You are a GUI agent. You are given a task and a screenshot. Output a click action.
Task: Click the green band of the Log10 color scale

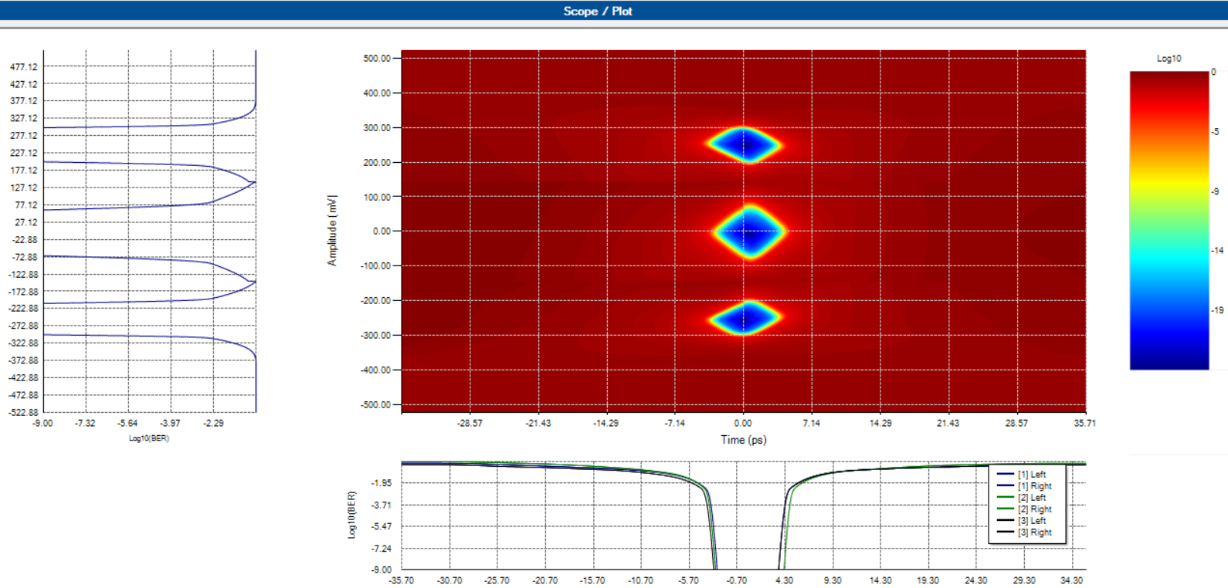point(1169,231)
